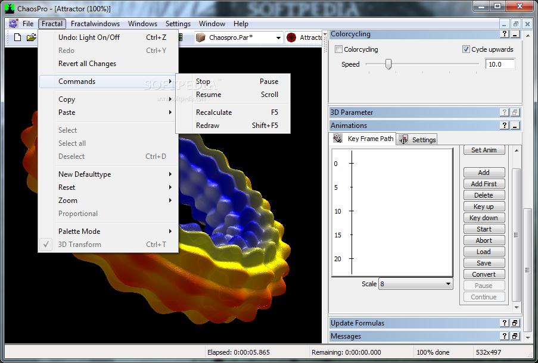Click the key frame path timeline area

point(392,212)
